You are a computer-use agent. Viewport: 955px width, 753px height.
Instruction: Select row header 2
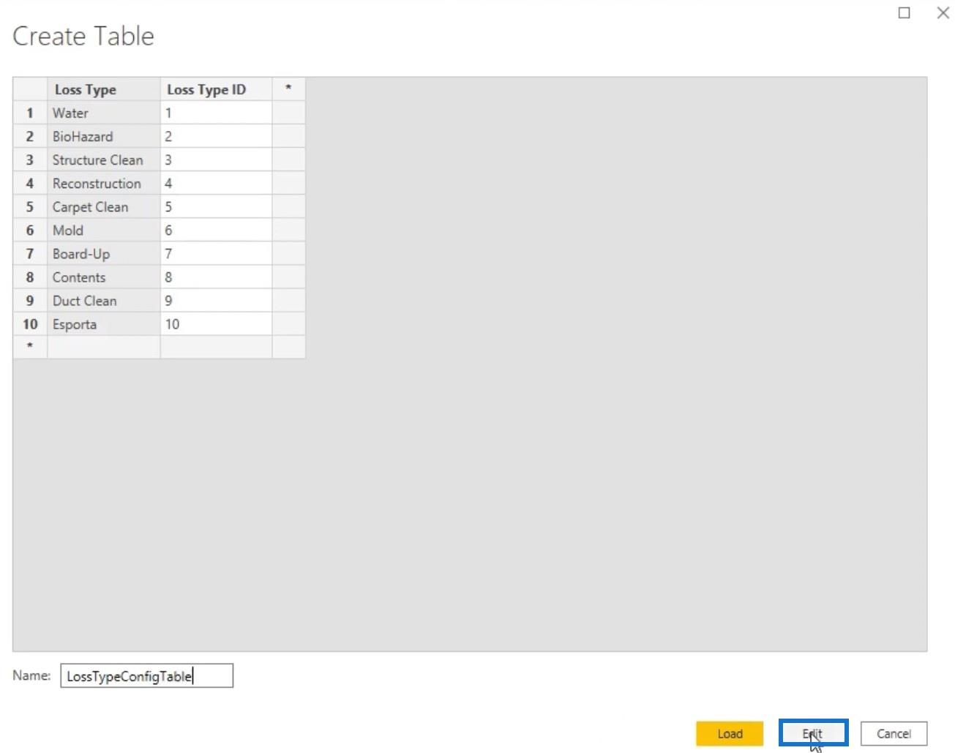click(x=30, y=136)
